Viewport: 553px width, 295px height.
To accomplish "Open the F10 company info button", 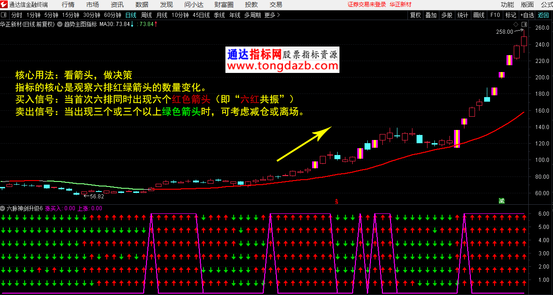I will (x=495, y=15).
